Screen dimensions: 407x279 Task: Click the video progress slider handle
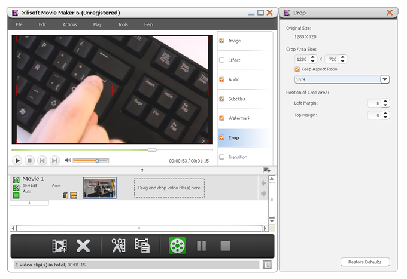tap(152, 150)
